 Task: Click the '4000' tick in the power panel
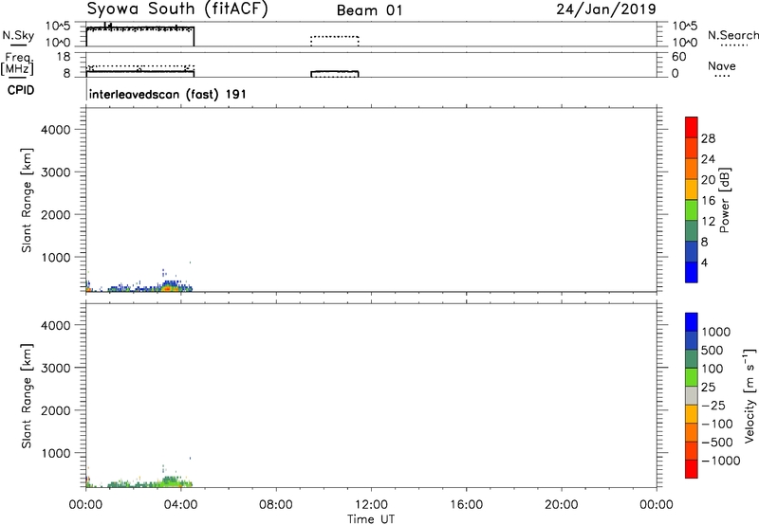click(56, 130)
